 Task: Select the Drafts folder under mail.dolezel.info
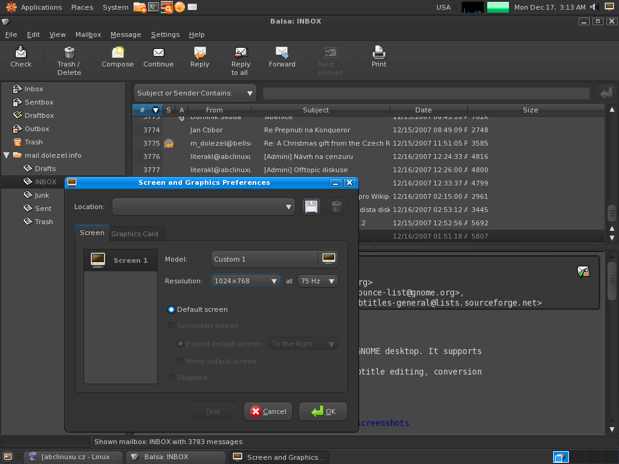pyautogui.click(x=39, y=169)
